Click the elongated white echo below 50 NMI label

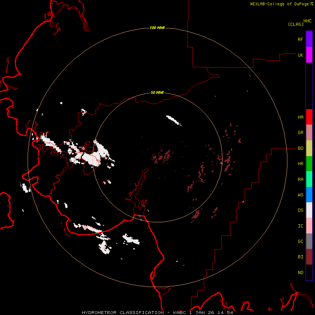pos(174,120)
